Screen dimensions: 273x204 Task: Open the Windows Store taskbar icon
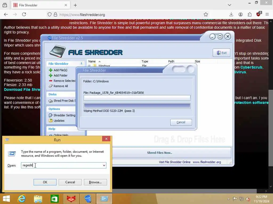[x=54, y=199]
